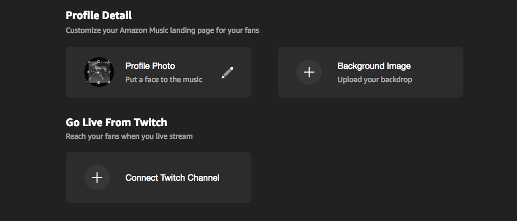Click 'Put a face to the music' text
Viewport: 517px width, 221px height.
click(164, 79)
